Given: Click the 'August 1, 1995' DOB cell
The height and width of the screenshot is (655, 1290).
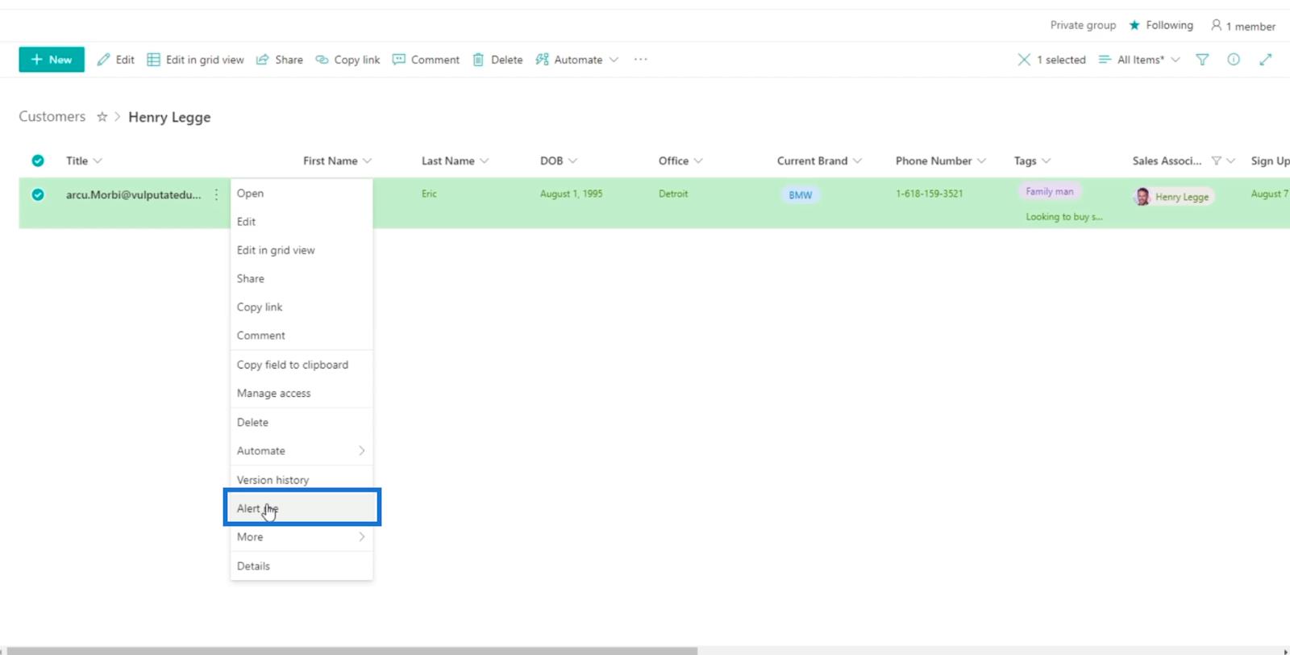Looking at the screenshot, I should click(x=571, y=194).
